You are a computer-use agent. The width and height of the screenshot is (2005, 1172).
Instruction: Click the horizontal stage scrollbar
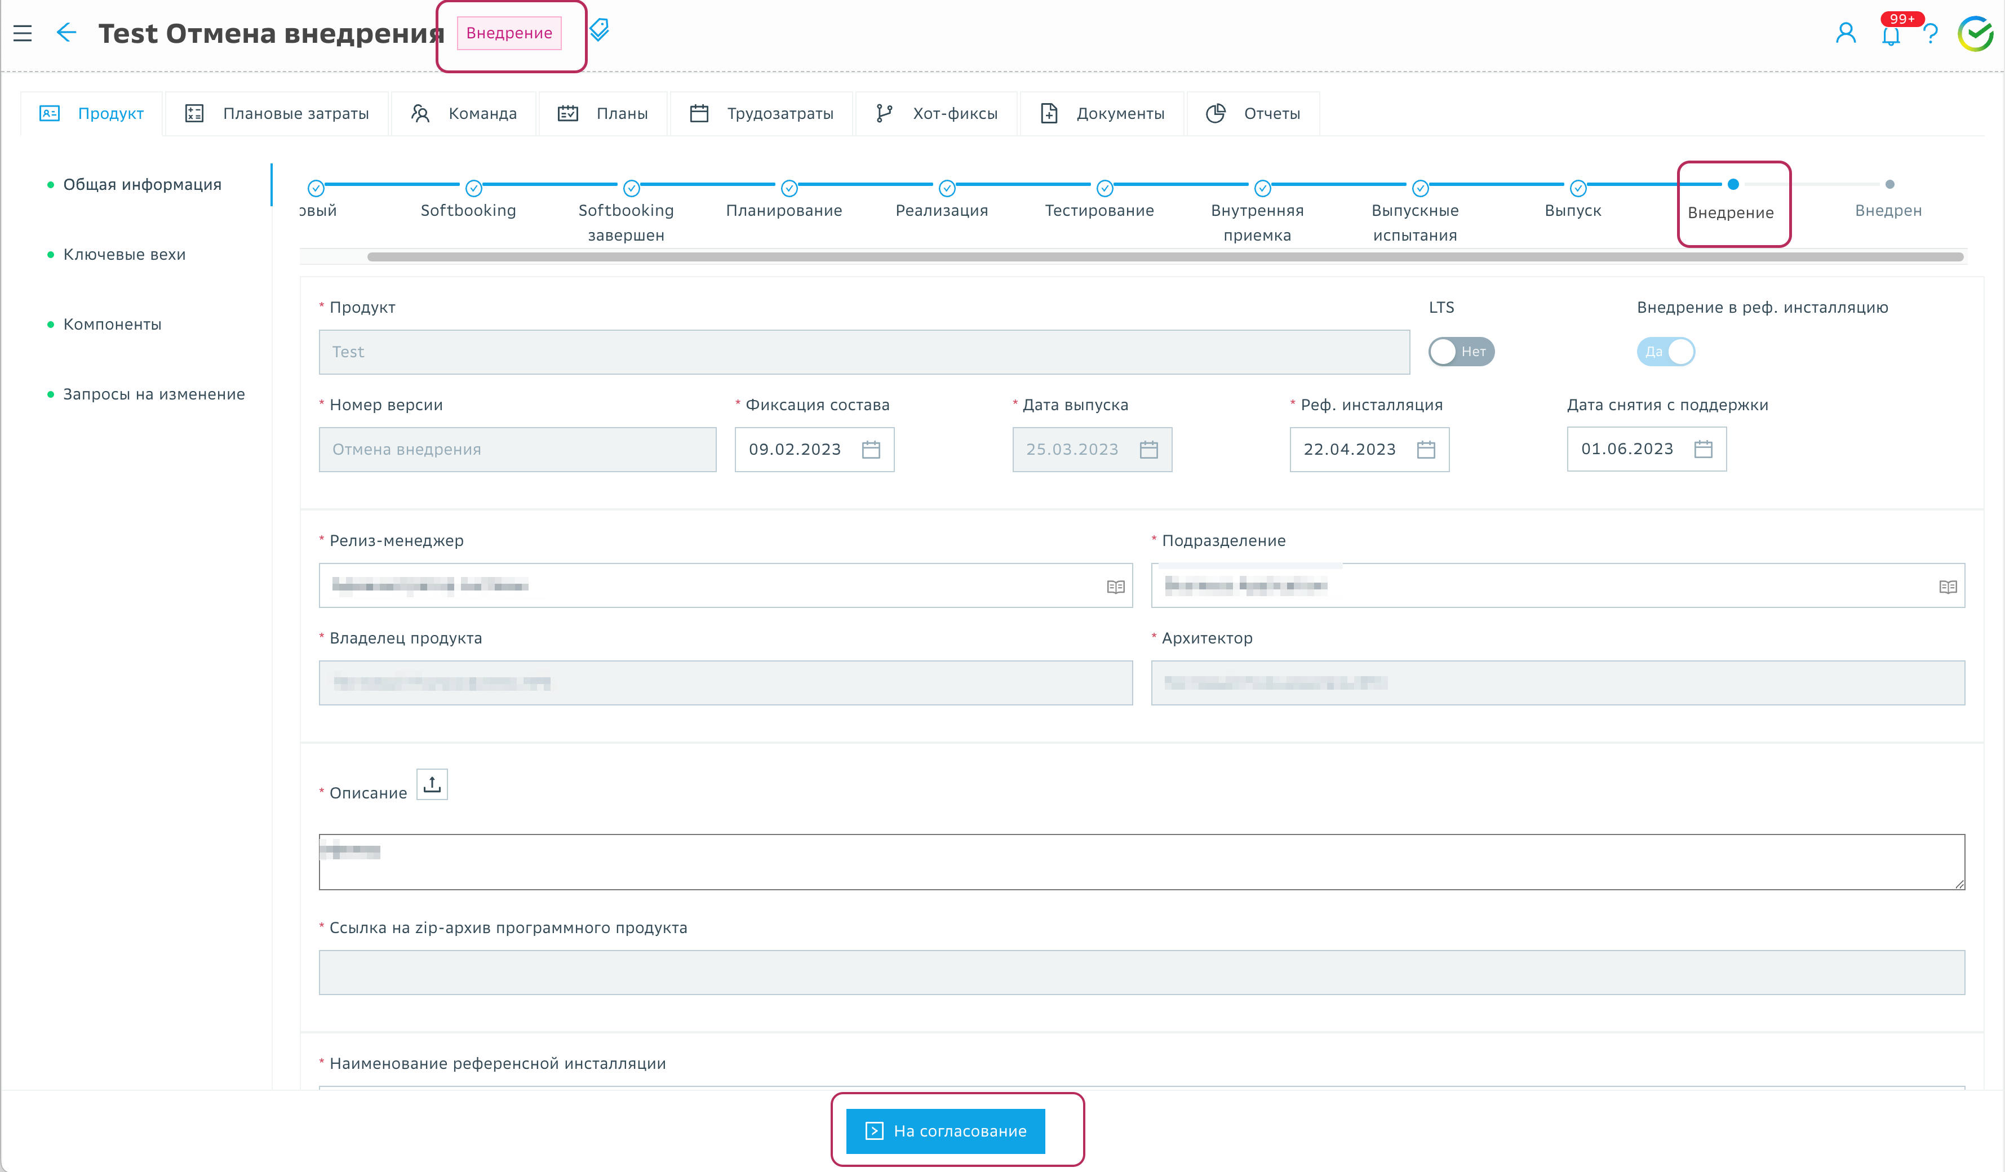click(x=1165, y=257)
